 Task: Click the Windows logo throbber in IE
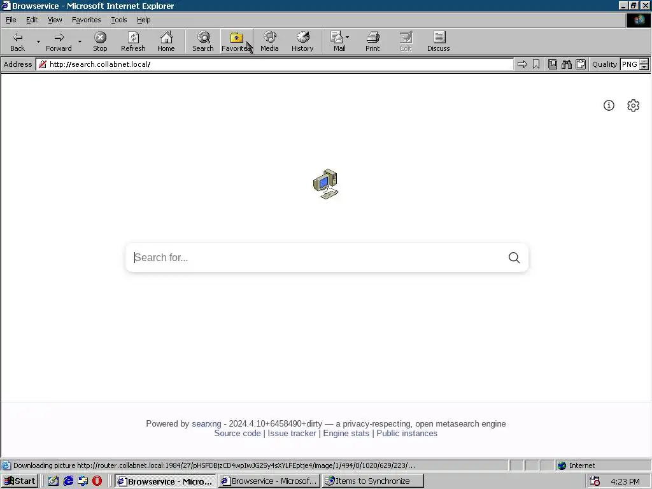point(639,20)
